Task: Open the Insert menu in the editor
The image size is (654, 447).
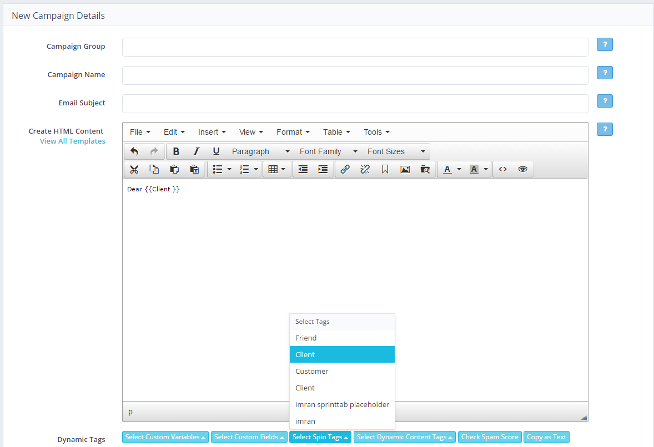Action: [x=212, y=132]
